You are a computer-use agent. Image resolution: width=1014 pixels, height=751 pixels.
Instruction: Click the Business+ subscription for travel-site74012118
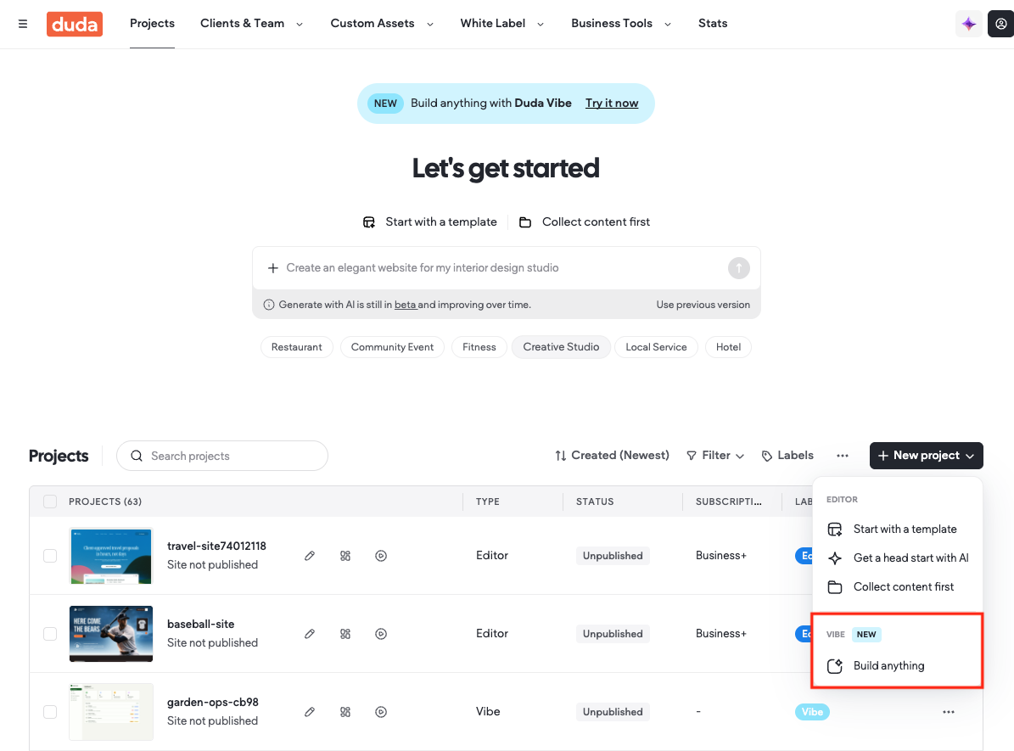(721, 556)
